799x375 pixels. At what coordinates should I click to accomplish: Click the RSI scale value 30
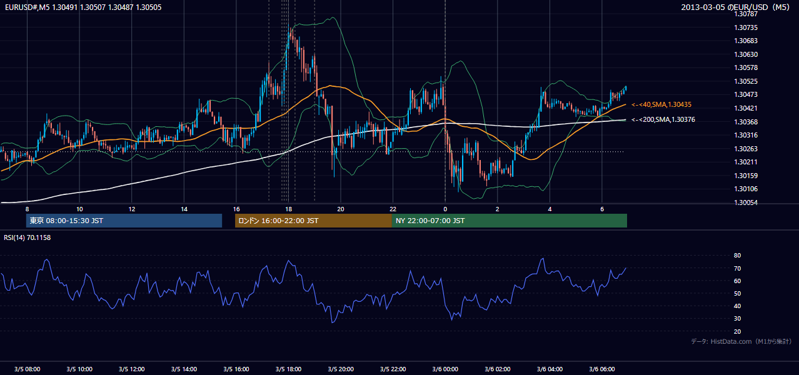pos(737,319)
